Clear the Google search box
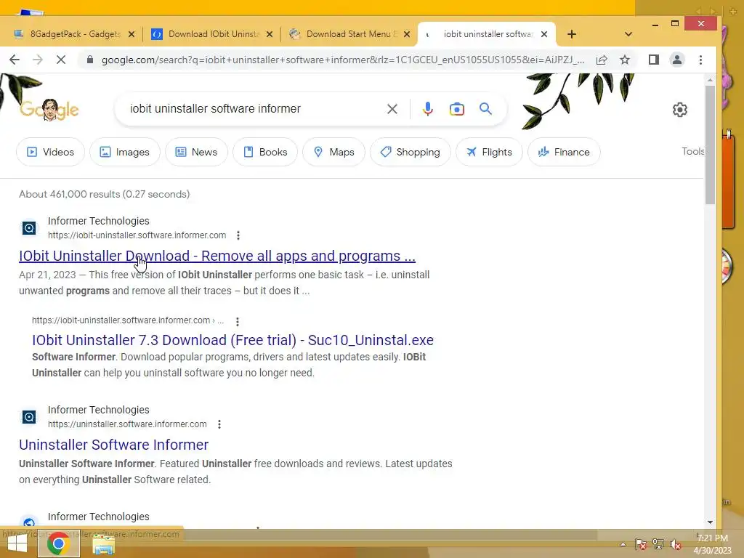The width and height of the screenshot is (744, 558). point(392,109)
